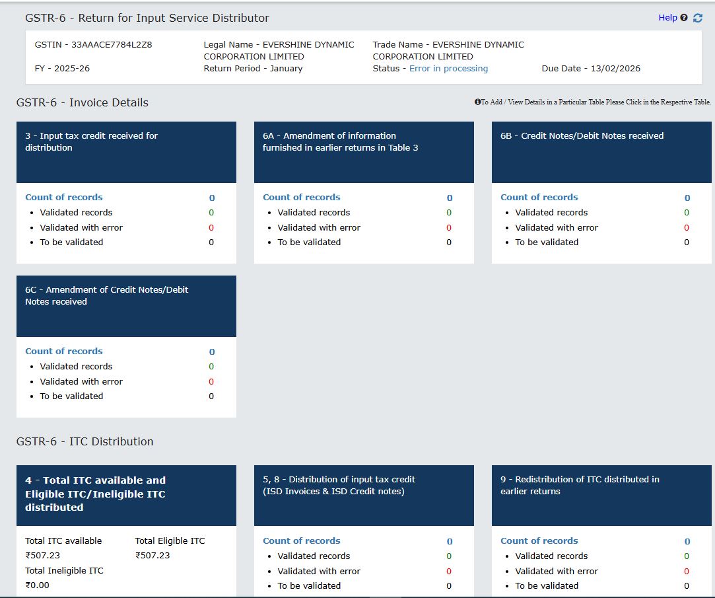Click 'To be validated' in table 6A card
The height and width of the screenshot is (598, 715).
click(309, 242)
